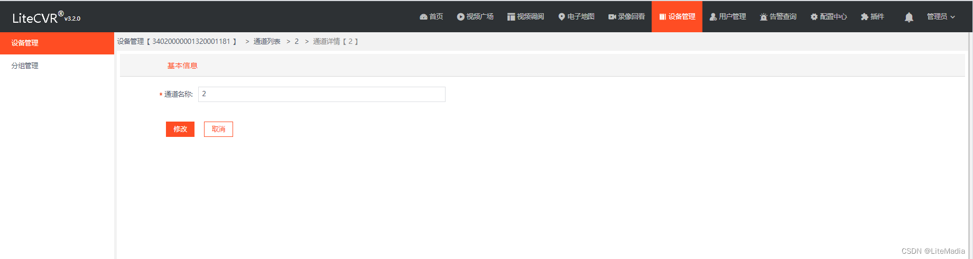Click breadcrumb 设备管理【34020000001320001181】
This screenshot has height=259, width=973.
[177, 41]
